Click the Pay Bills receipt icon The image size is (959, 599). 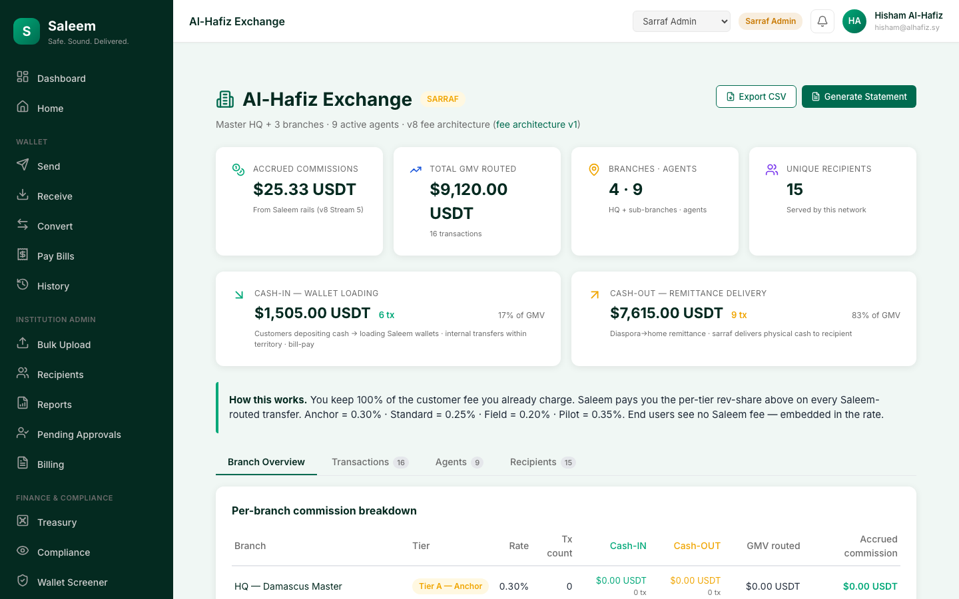click(x=23, y=254)
